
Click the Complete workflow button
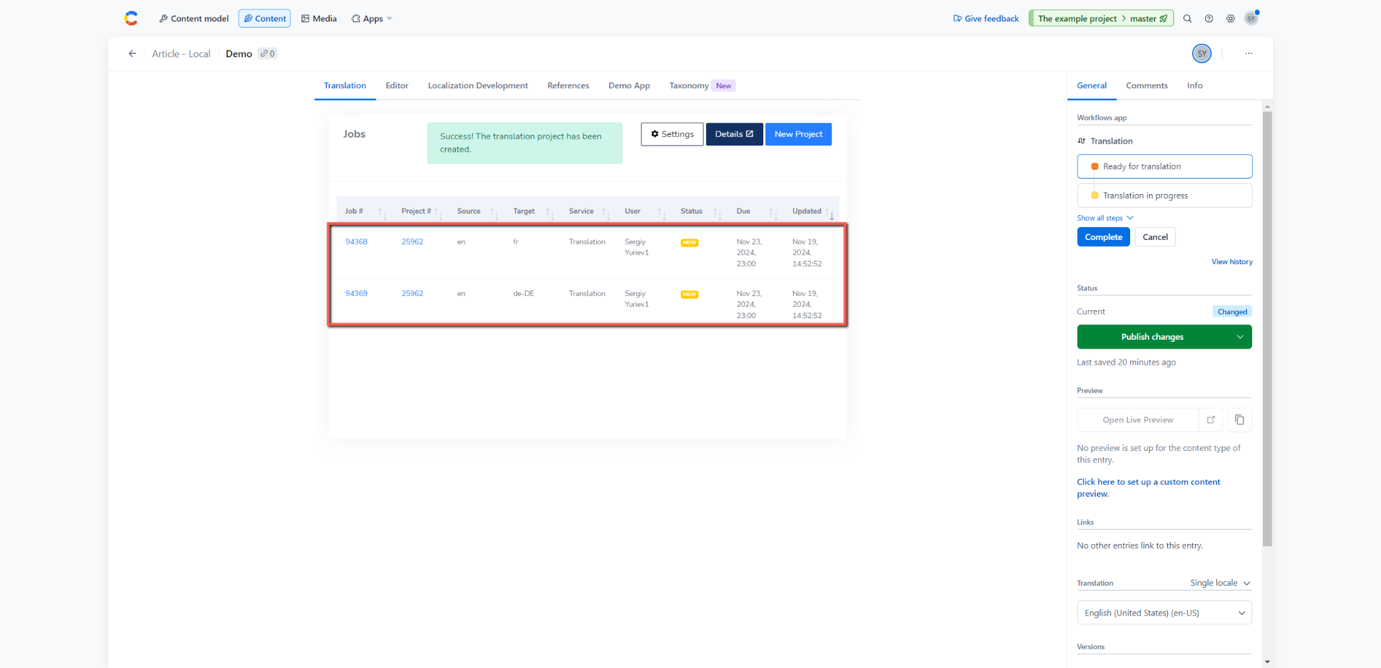(x=1104, y=237)
